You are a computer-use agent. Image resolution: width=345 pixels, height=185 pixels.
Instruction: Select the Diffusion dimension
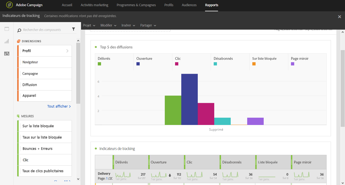tap(45, 85)
